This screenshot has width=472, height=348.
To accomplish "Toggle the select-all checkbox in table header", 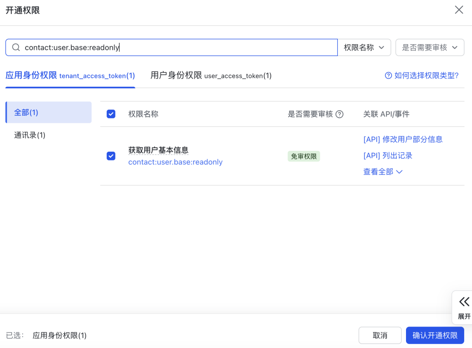I will pos(111,114).
